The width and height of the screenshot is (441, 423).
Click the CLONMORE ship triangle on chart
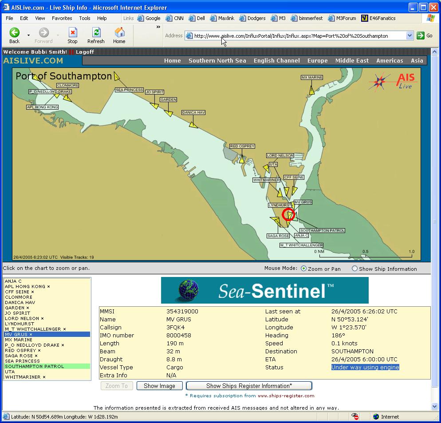pyautogui.click(x=67, y=98)
